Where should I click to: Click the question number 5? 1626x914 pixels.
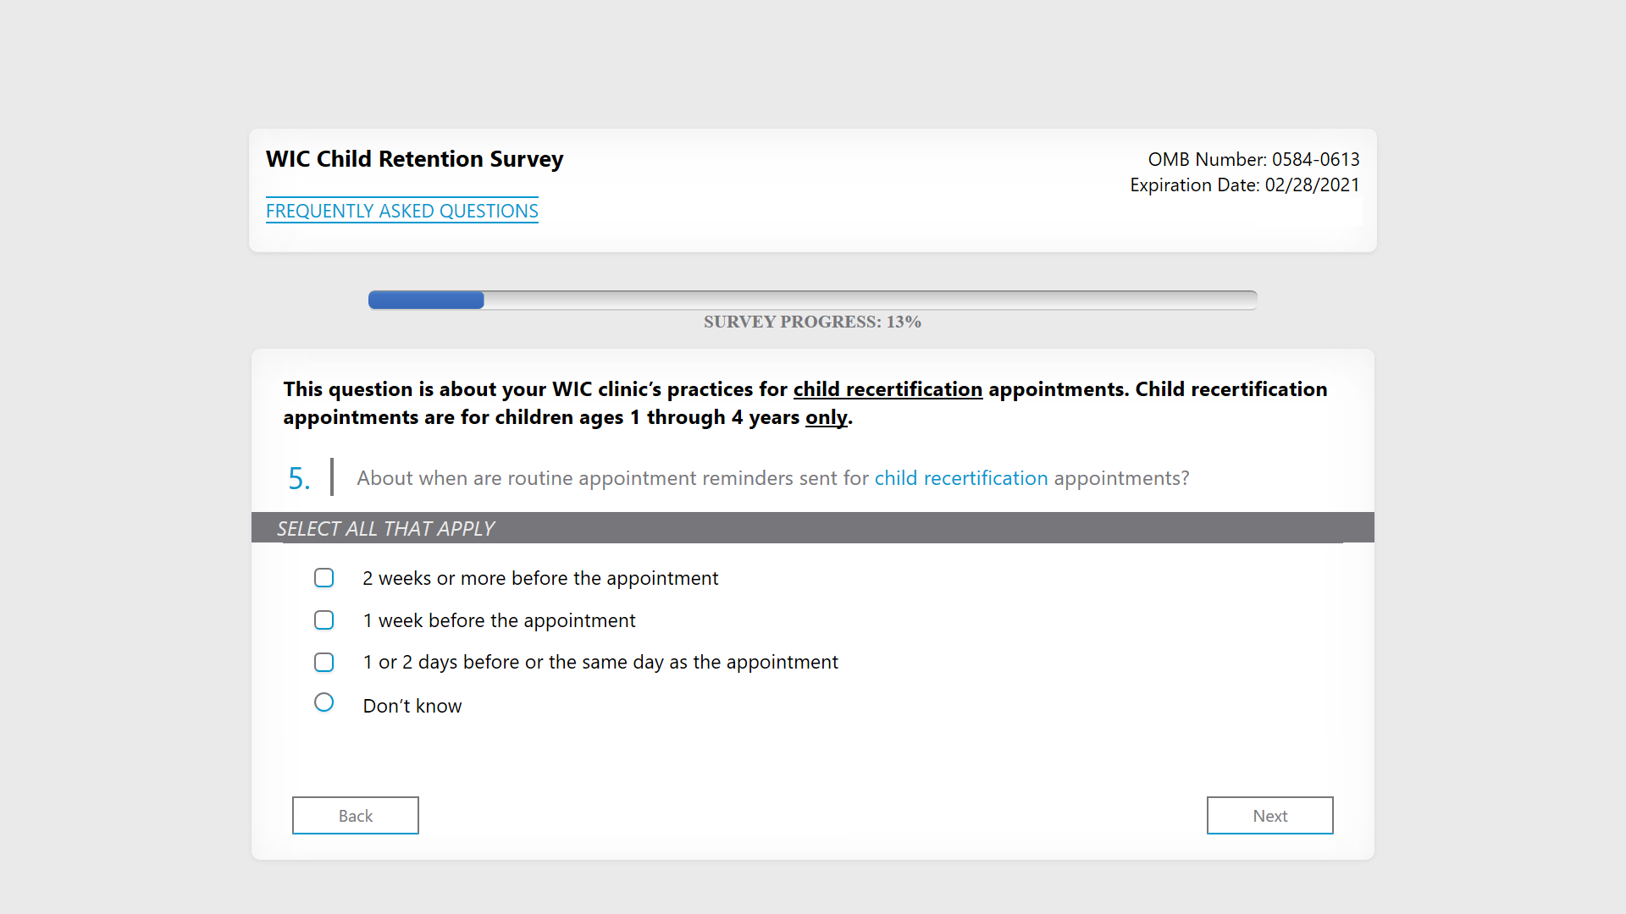(x=299, y=478)
